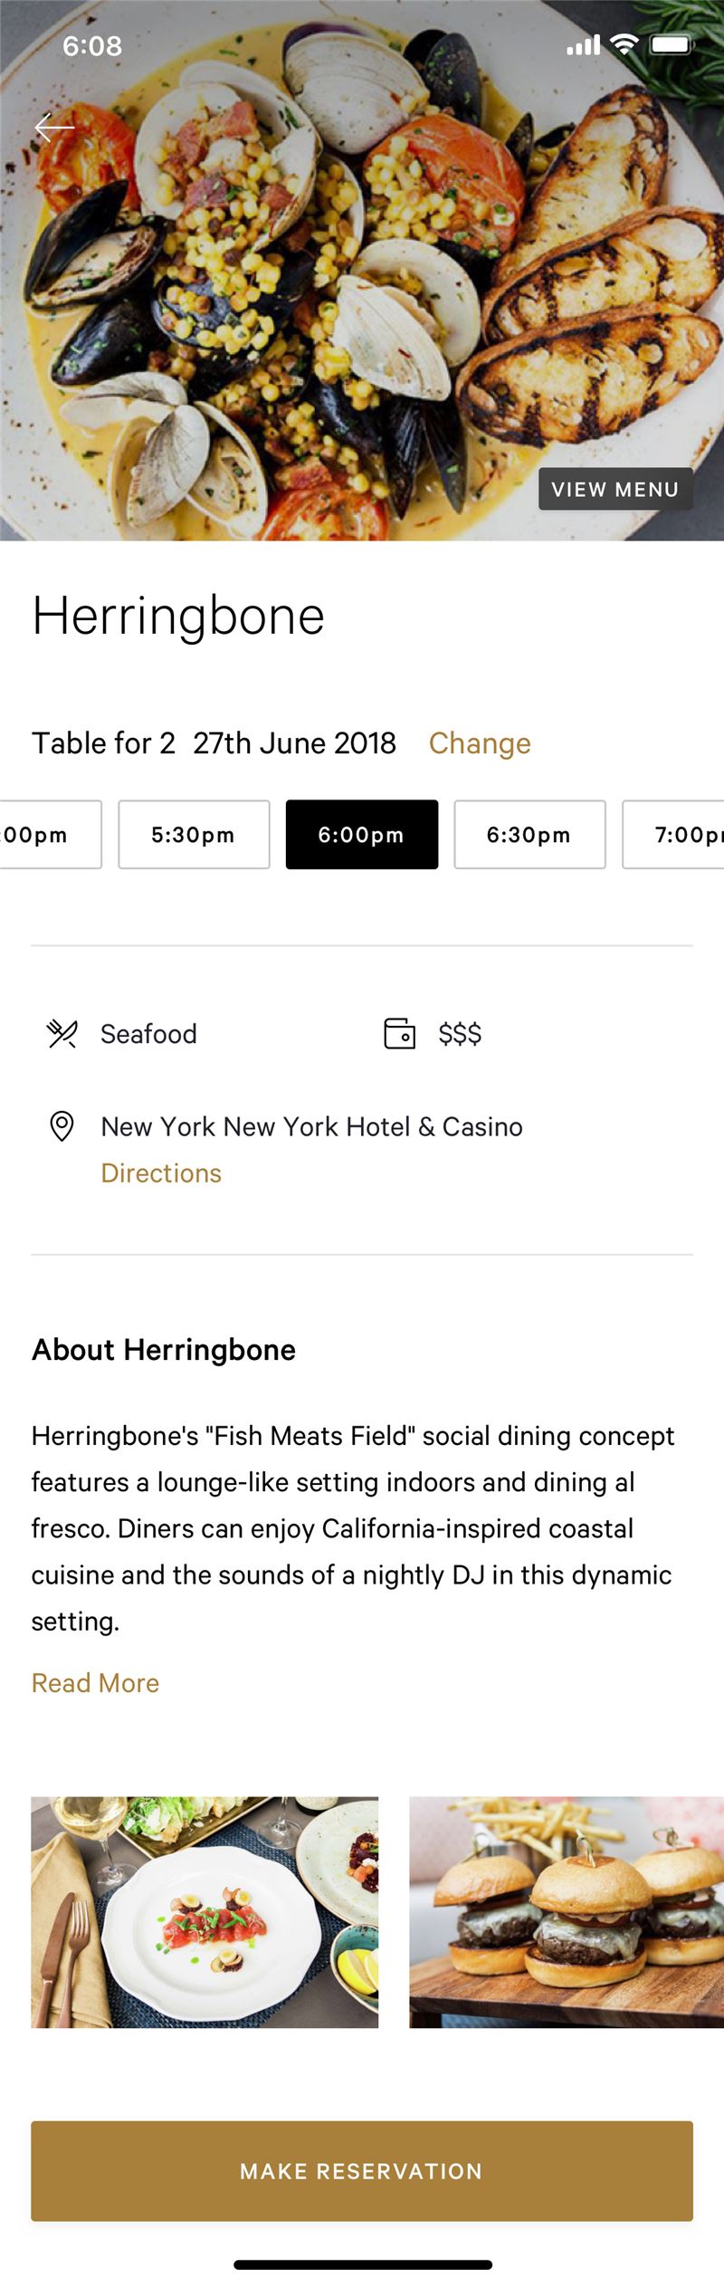Click Change to edit reservation details
The image size is (724, 2287).
[x=480, y=743]
